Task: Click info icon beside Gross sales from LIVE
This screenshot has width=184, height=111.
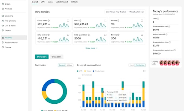Action: click(x=169, y=26)
